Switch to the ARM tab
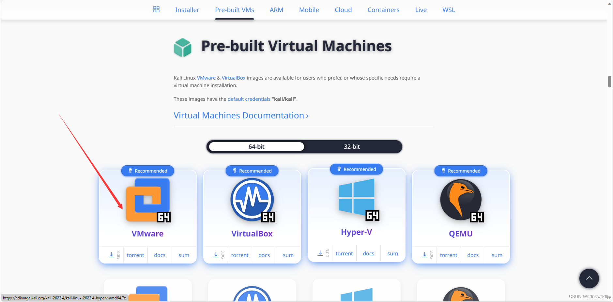613x302 pixels. 276,10
